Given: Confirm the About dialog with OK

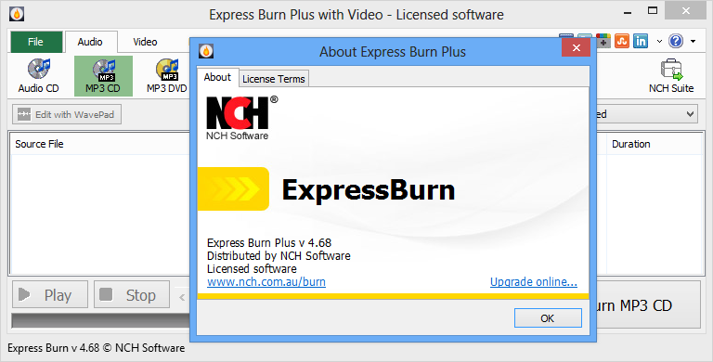Looking at the screenshot, I should pos(548,318).
